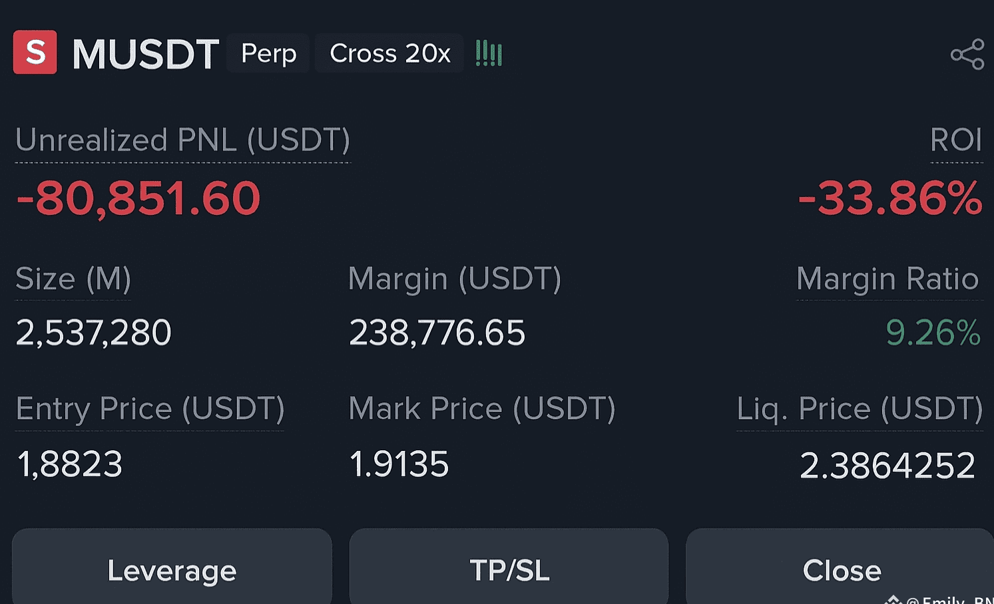Select the -80,851.60 PNL value
The height and width of the screenshot is (604, 994).
(x=138, y=198)
